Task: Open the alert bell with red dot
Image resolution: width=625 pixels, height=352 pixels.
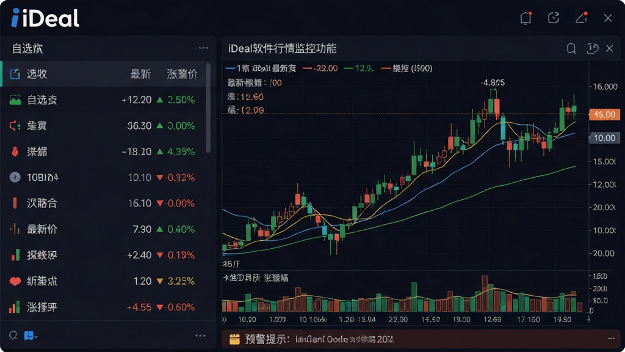Action: coord(581,18)
